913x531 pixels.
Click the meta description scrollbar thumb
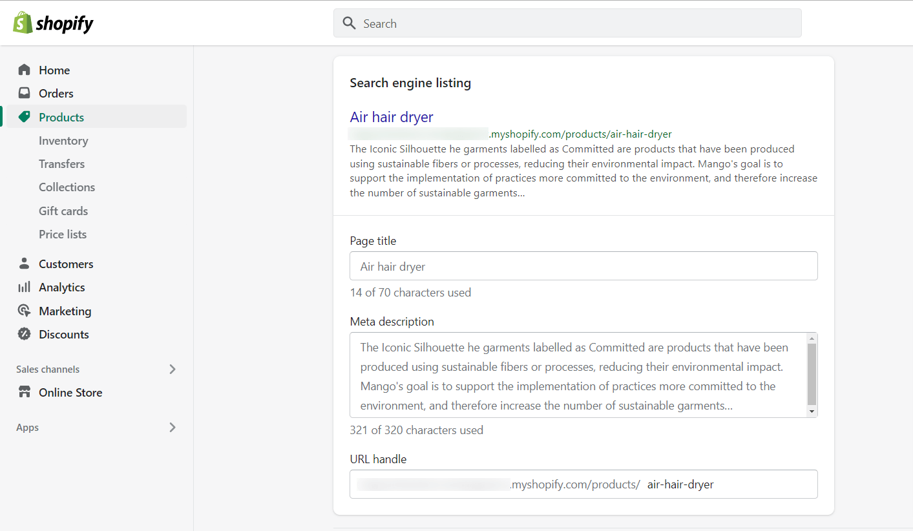click(812, 374)
